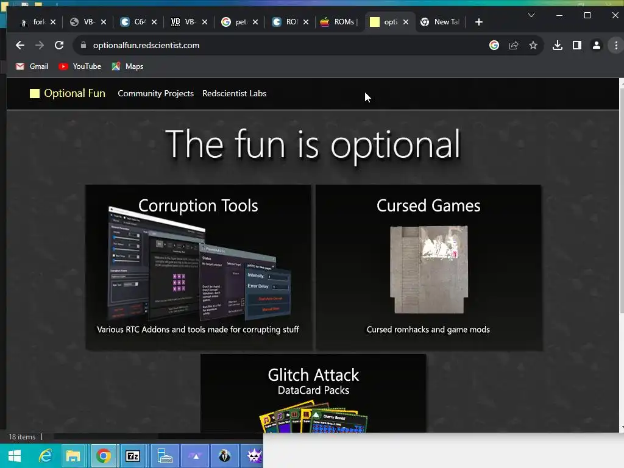Switch to the 'fork' tab
This screenshot has width=624, height=468.
[33, 22]
